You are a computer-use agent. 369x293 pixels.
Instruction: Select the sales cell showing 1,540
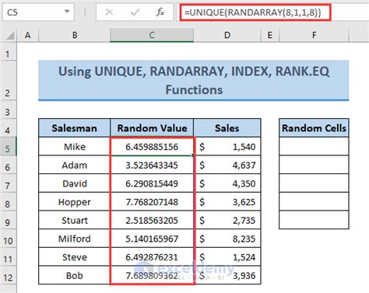[x=227, y=147]
